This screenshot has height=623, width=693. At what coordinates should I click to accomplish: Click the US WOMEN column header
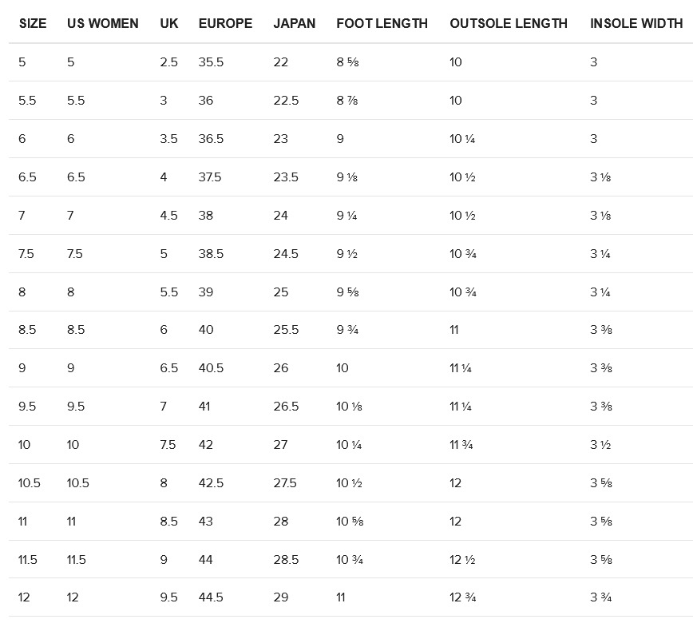click(x=103, y=24)
